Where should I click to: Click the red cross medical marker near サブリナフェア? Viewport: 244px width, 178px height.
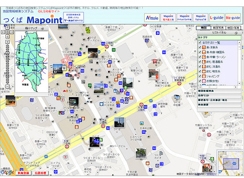[66, 157]
